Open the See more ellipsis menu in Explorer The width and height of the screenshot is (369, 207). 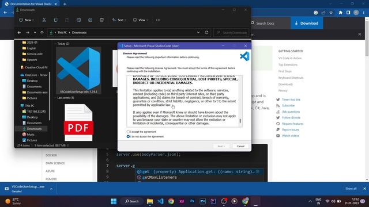pyautogui.click(x=158, y=20)
